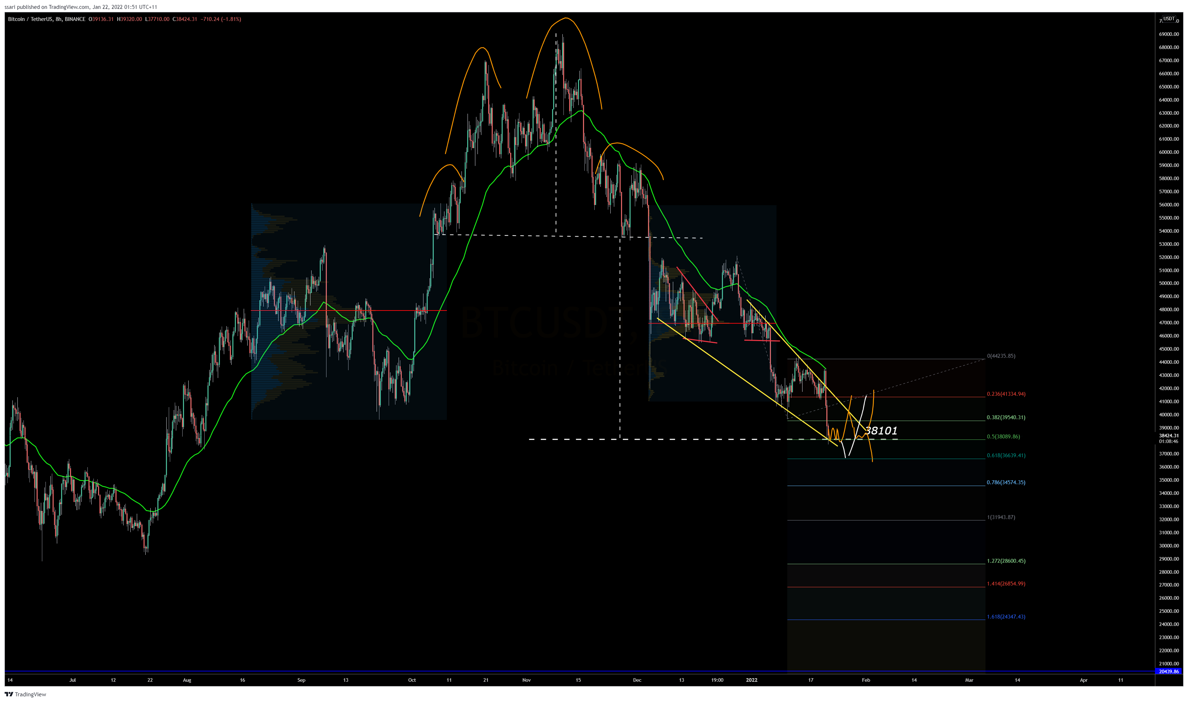Click the 42000.00 price axis label

(1168, 388)
